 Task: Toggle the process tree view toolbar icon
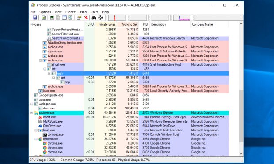pyautogui.click(x=58, y=18)
